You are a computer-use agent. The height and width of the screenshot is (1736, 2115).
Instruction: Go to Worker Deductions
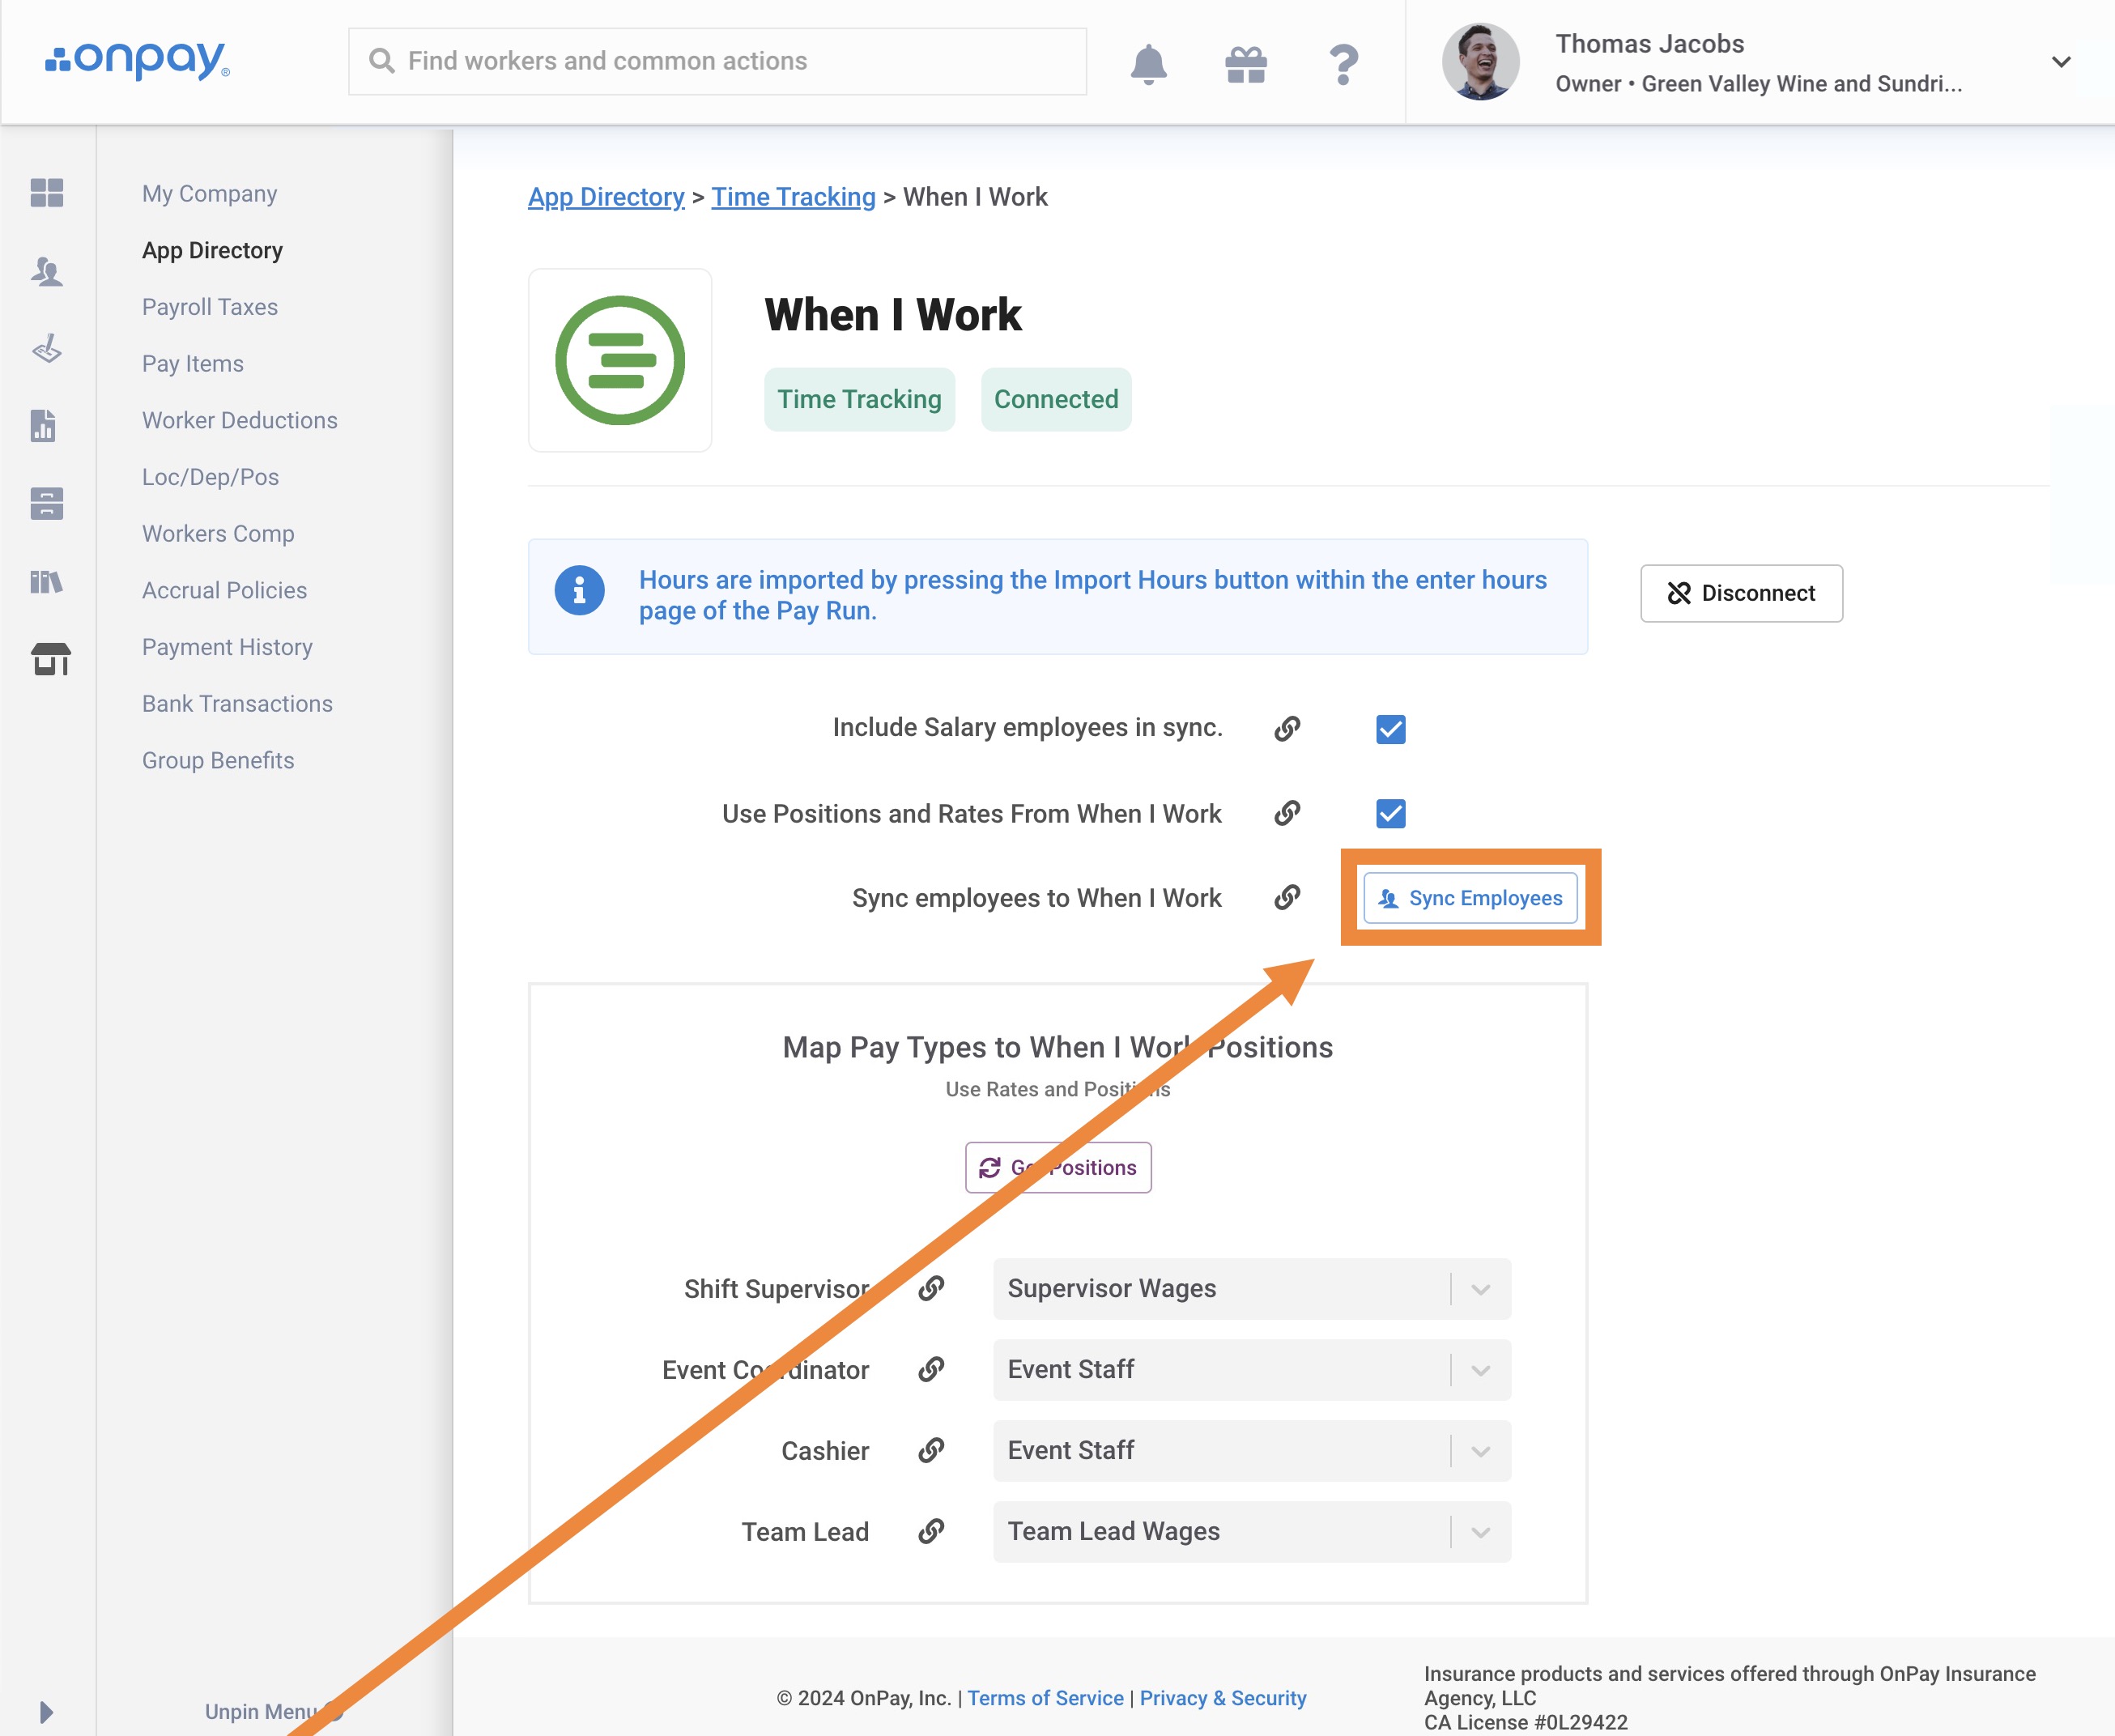click(x=240, y=420)
